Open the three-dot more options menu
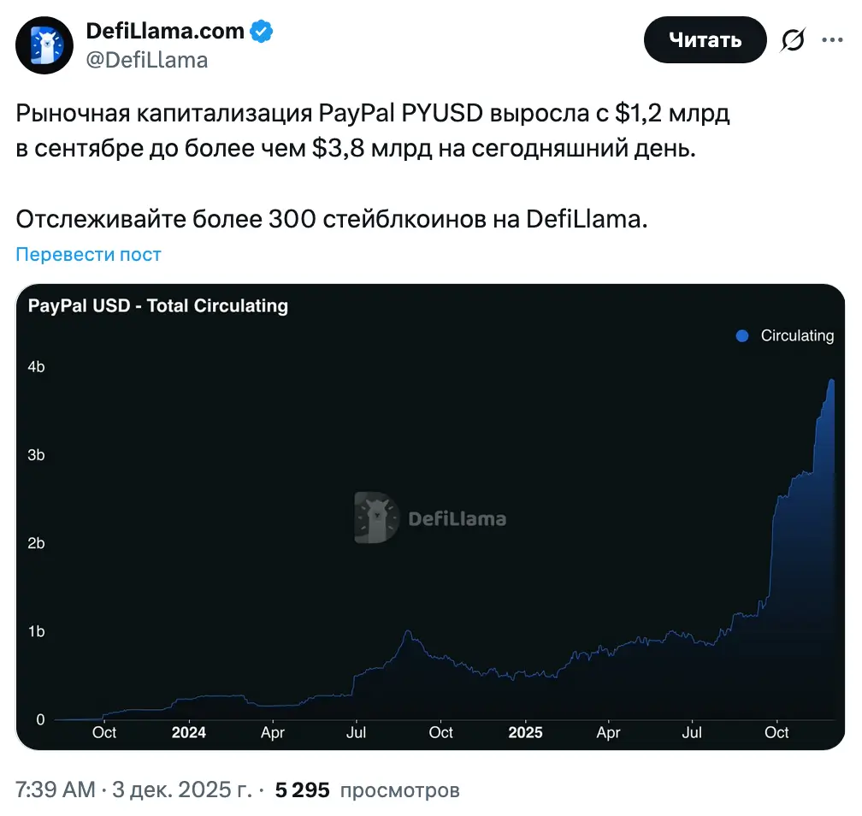862x816 pixels. [832, 39]
